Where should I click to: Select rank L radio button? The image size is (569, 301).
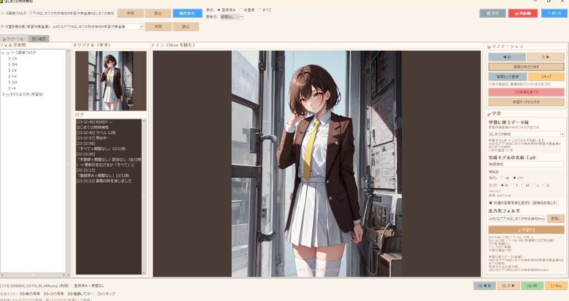tap(534, 185)
